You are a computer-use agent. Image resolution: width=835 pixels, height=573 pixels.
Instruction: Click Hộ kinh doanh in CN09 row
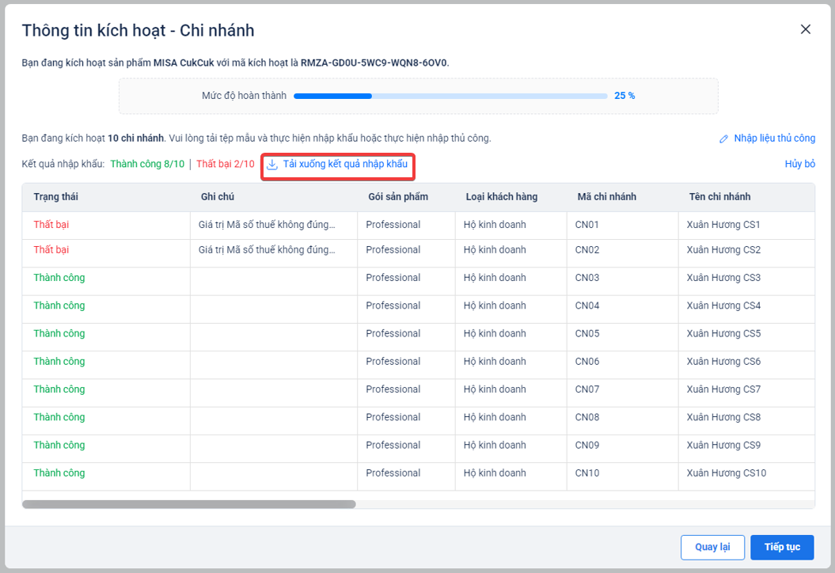click(x=495, y=446)
